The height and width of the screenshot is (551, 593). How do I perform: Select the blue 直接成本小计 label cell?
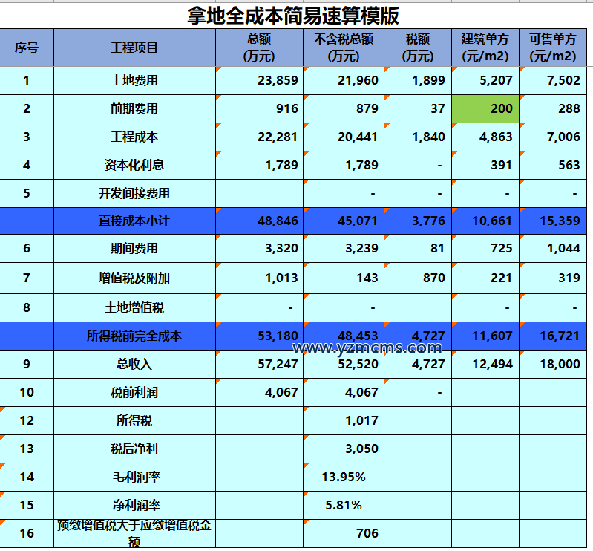134,221
